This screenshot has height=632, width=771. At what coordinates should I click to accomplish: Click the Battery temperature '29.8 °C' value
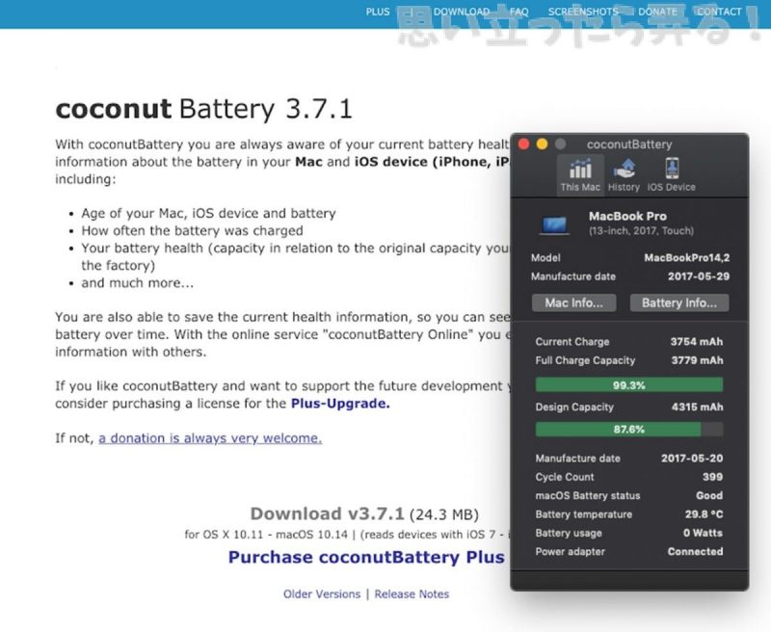pyautogui.click(x=704, y=514)
